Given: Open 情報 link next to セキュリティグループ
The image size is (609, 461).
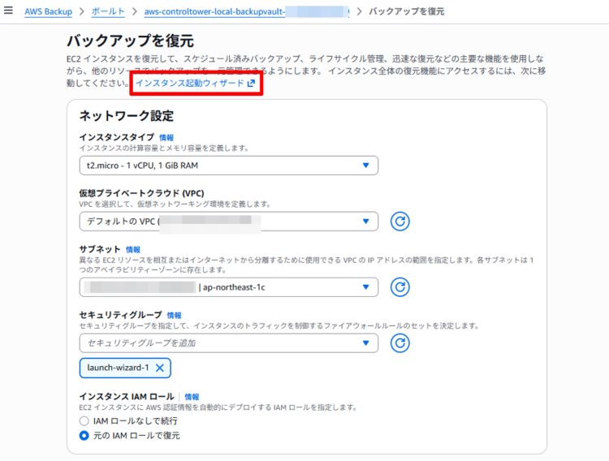Looking at the screenshot, I should click(x=174, y=315).
